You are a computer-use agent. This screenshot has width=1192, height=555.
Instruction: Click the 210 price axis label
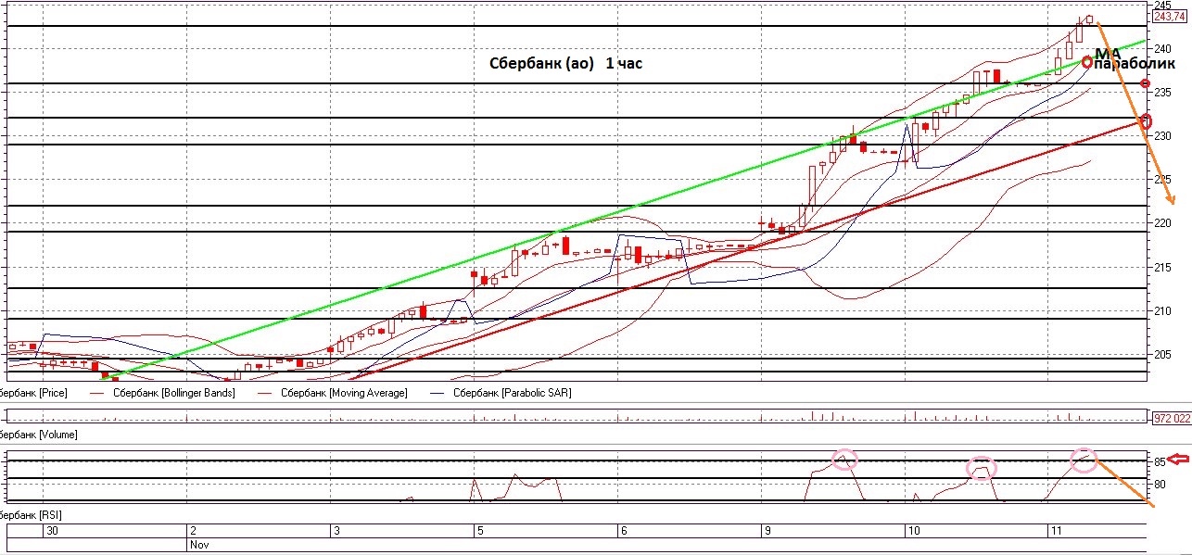(1162, 310)
